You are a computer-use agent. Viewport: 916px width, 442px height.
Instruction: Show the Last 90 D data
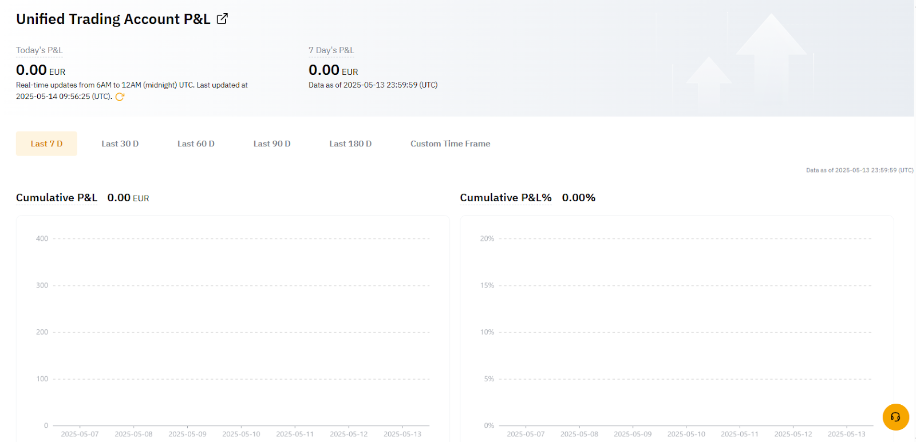[272, 144]
